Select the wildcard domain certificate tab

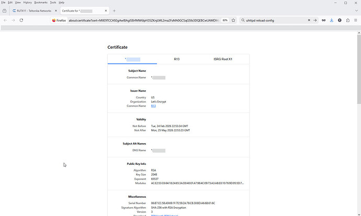(132, 59)
